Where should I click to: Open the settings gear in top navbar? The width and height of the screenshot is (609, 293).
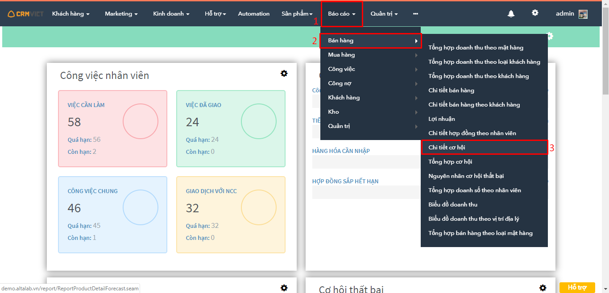tap(535, 13)
